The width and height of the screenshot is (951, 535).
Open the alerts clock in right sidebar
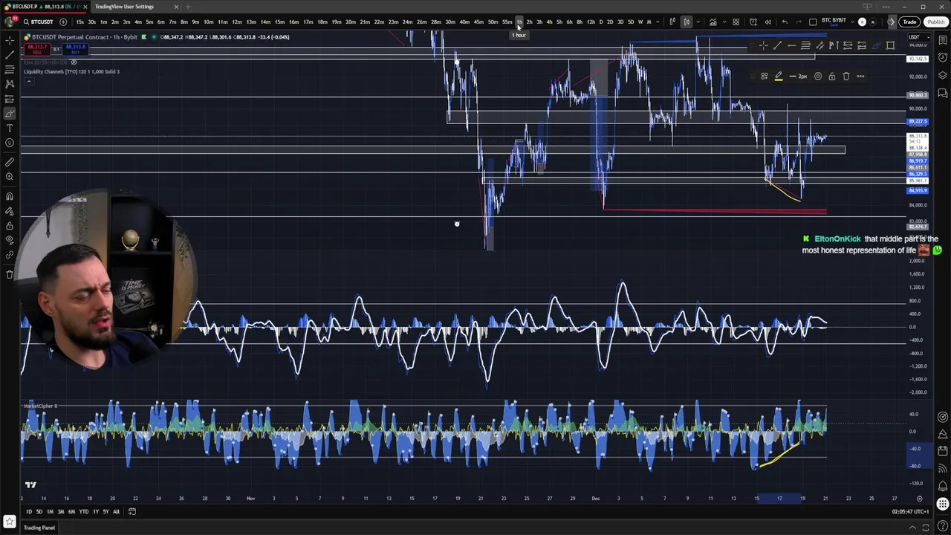(943, 58)
